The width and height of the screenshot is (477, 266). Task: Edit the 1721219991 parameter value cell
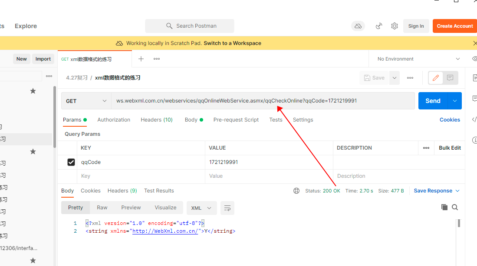269,162
